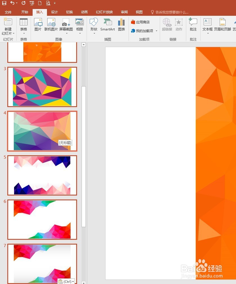Click the slide panel scroll down arrow
The width and height of the screenshot is (236, 284).
pos(84,283)
